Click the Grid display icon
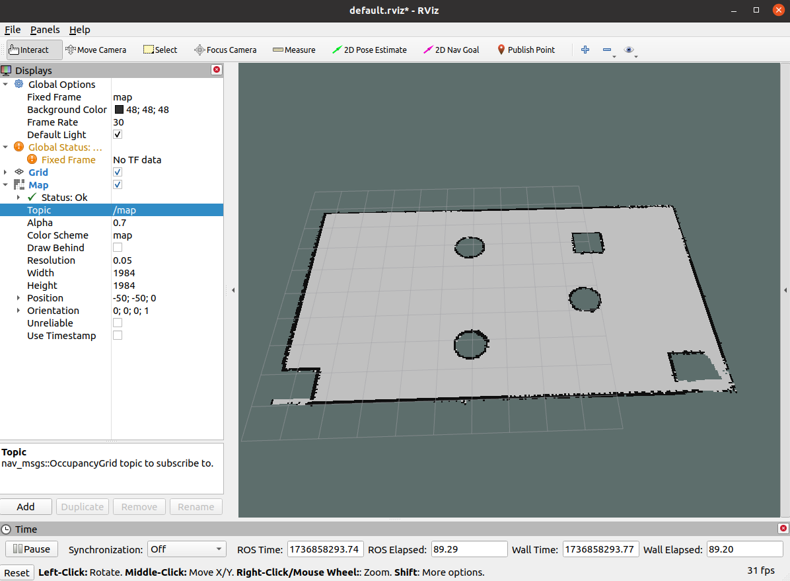 click(19, 172)
